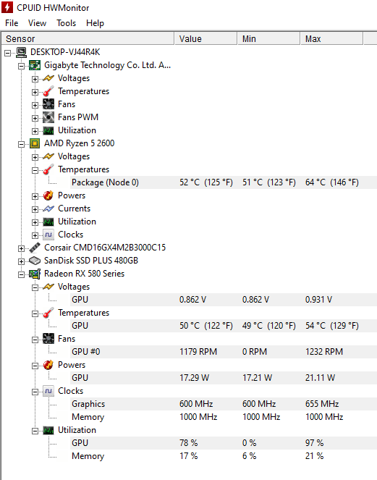Expand the Corsair CMD16GX4M2B3000C15 node

tap(22, 248)
